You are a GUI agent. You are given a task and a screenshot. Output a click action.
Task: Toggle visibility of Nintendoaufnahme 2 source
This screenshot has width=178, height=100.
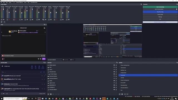[114, 78]
